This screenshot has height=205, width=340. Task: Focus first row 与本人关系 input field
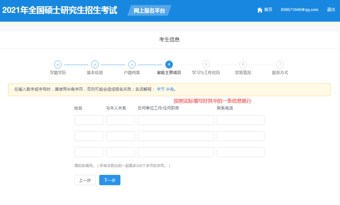tap(120, 120)
